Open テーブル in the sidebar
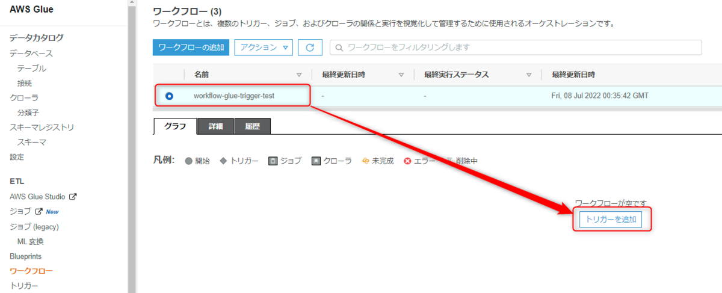The width and height of the screenshot is (722, 293). (32, 69)
